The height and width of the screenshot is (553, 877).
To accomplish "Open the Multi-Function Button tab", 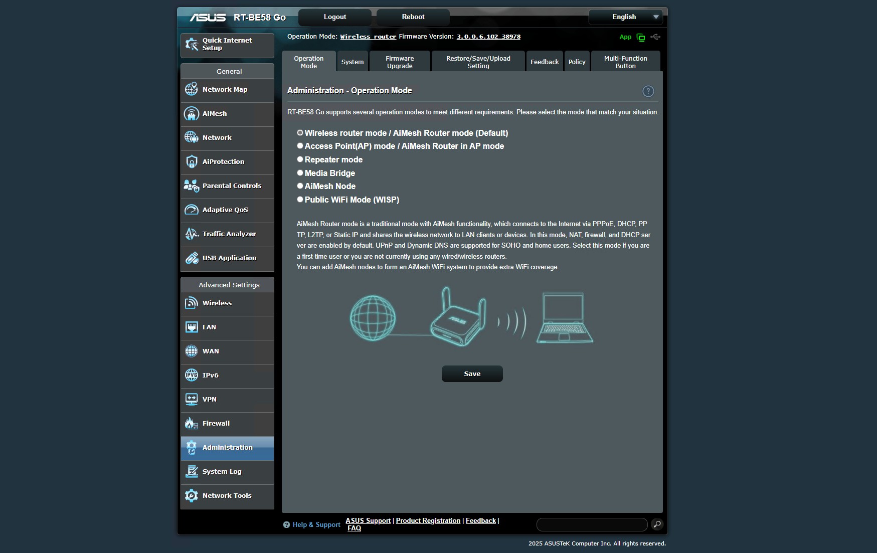I will pyautogui.click(x=625, y=62).
